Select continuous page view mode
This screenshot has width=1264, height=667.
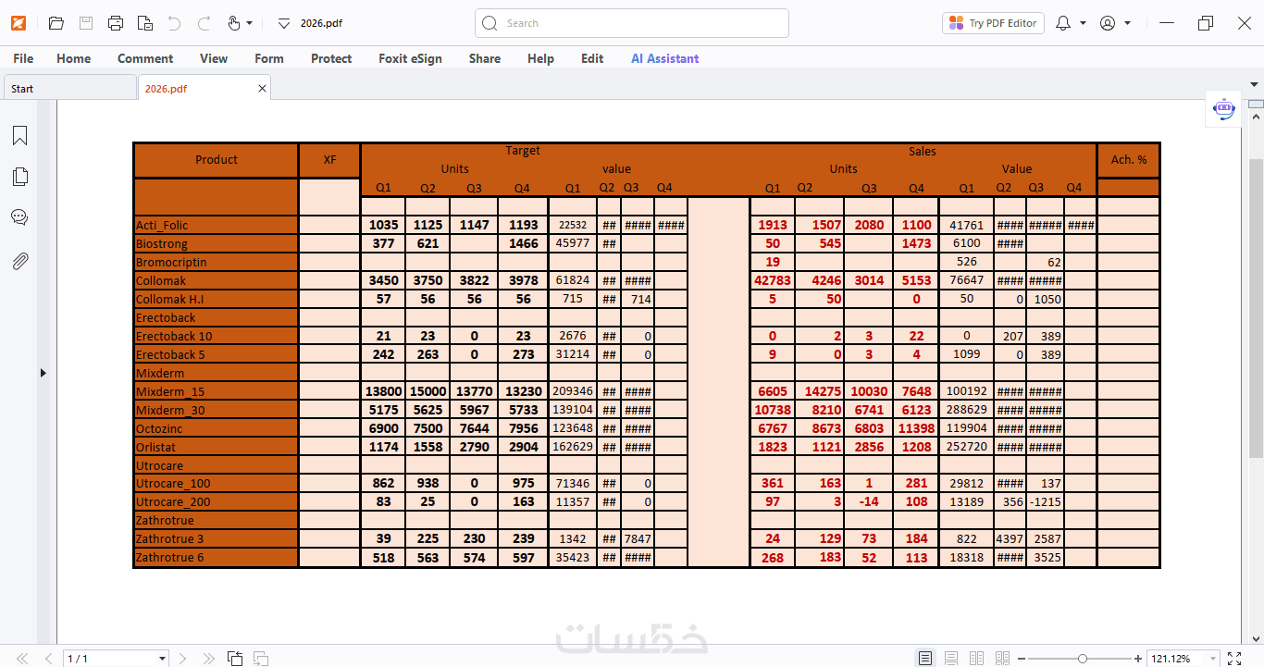pos(950,659)
